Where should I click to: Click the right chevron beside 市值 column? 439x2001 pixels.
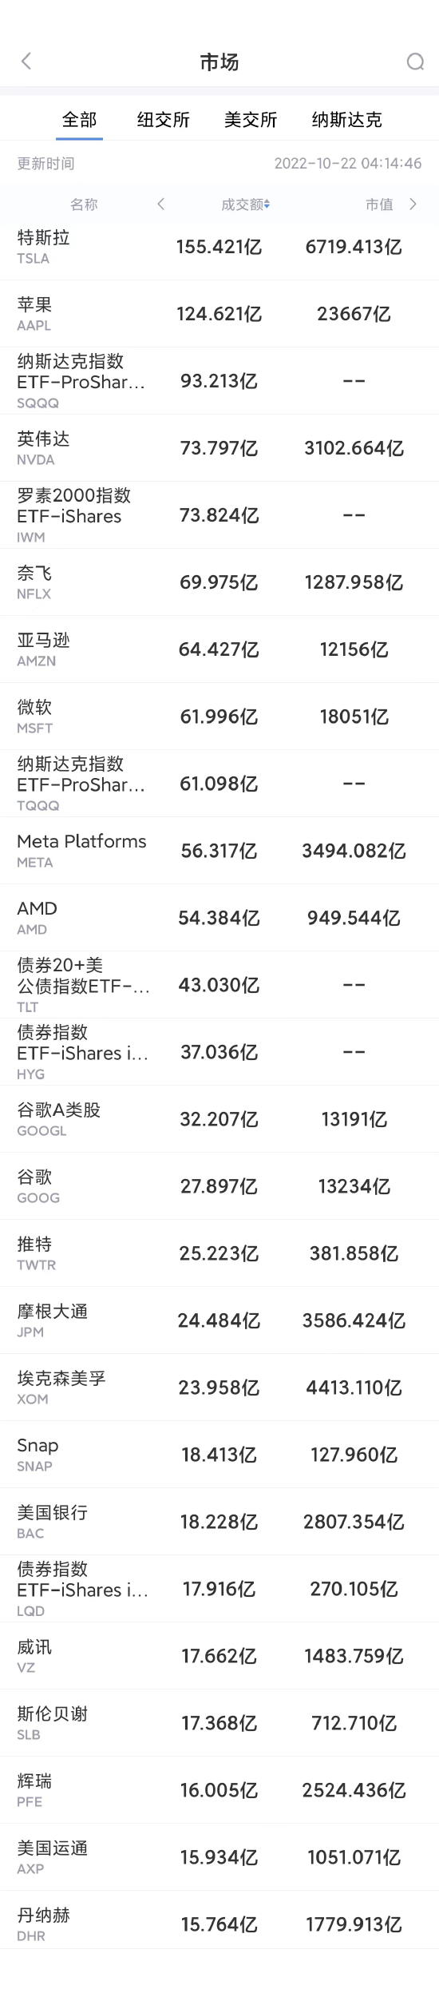pos(413,204)
